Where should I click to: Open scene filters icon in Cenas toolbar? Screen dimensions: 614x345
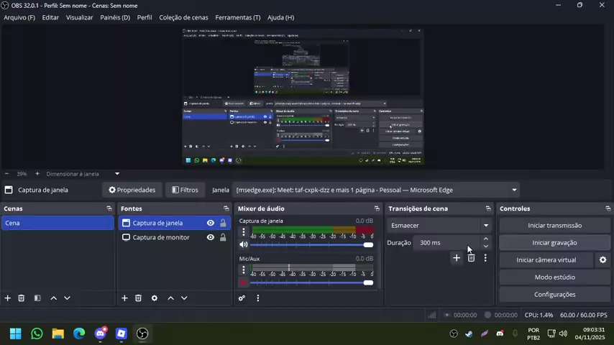click(x=37, y=298)
